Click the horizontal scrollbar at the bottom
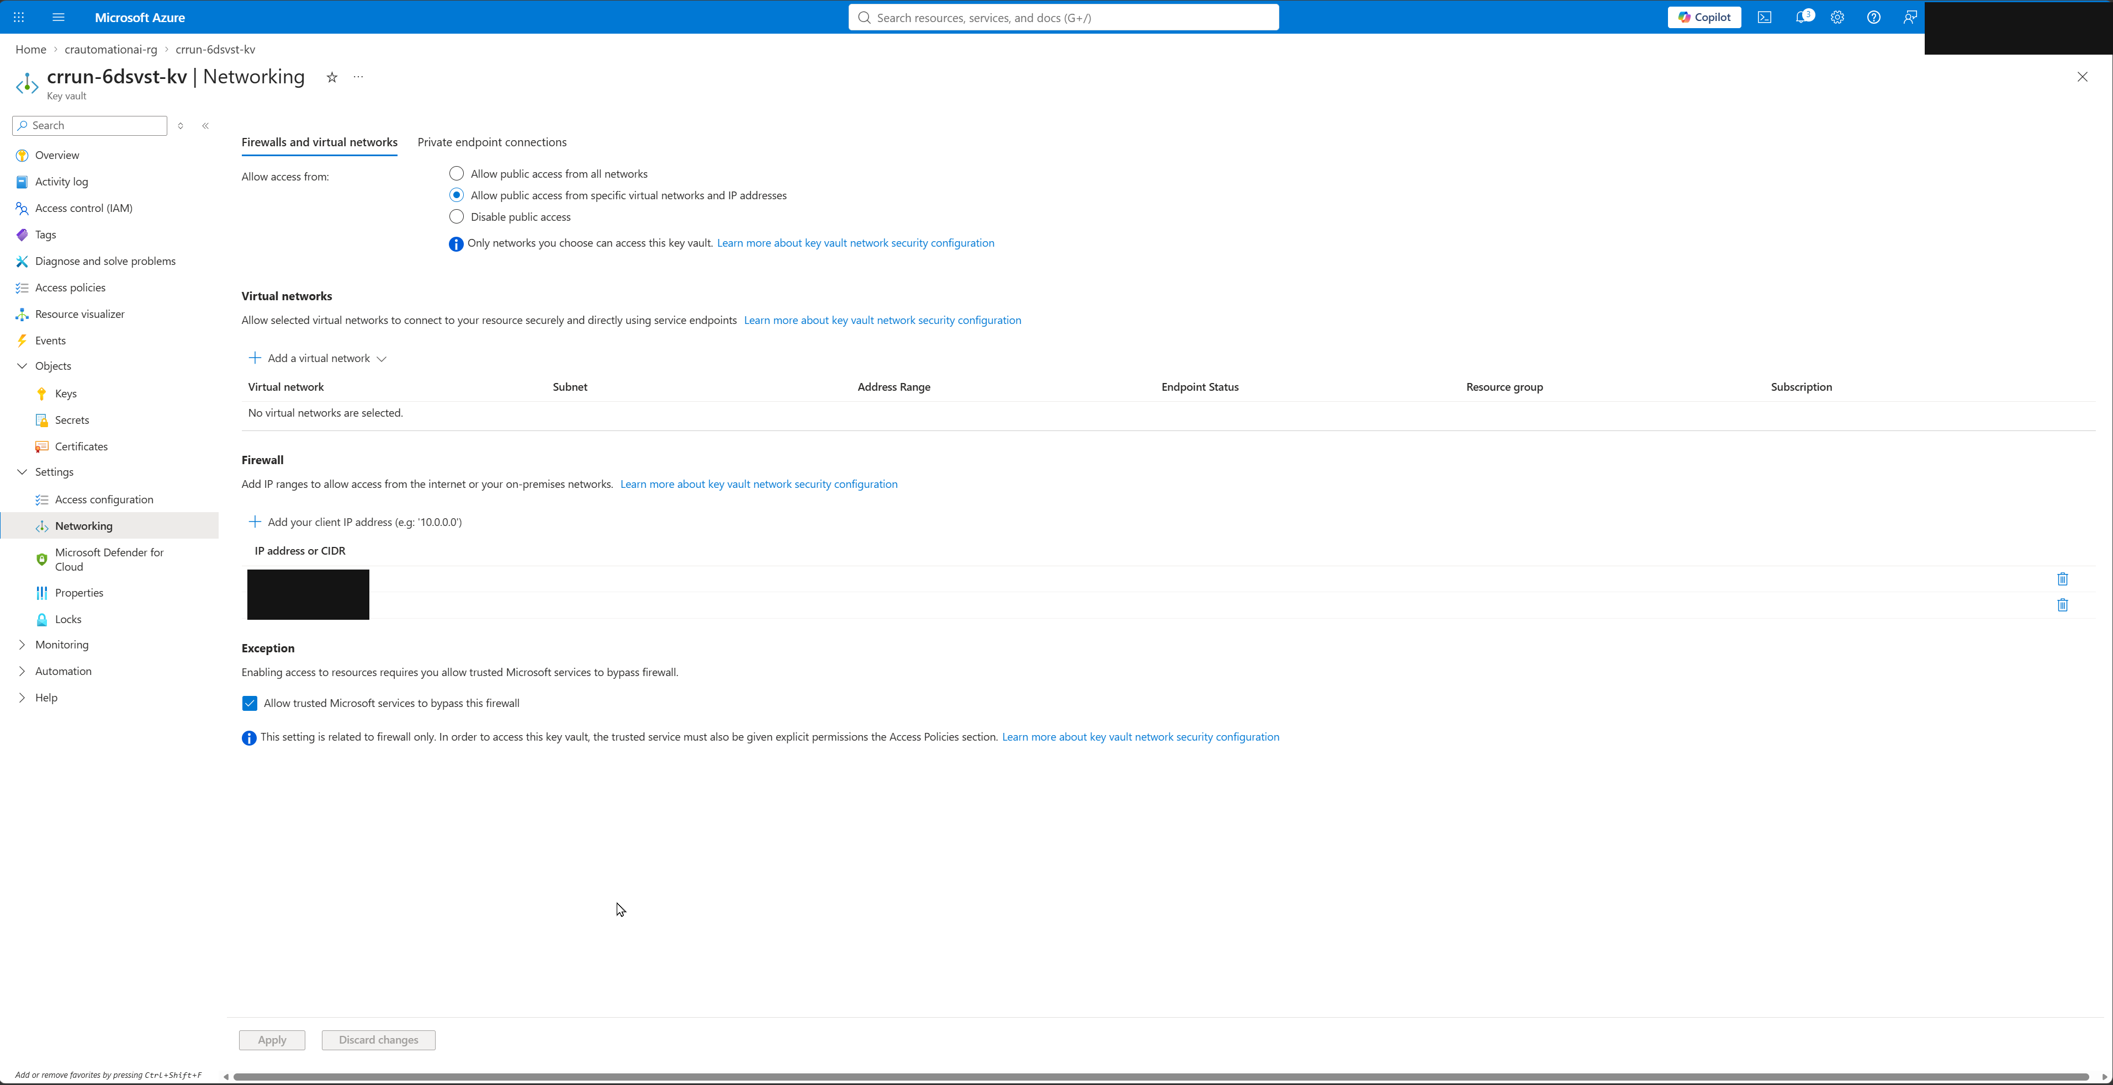This screenshot has width=2113, height=1085. click(x=1161, y=1077)
